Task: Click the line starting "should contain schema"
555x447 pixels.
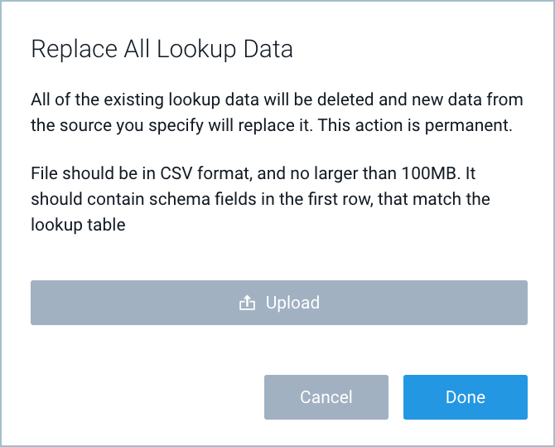Action: [x=260, y=200]
